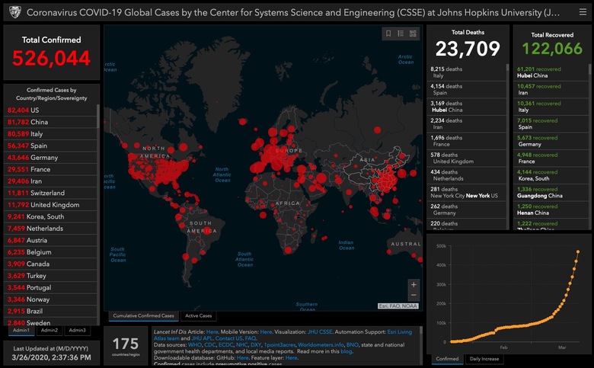Click the last point on the chart
The width and height of the screenshot is (594, 368).
tap(578, 251)
